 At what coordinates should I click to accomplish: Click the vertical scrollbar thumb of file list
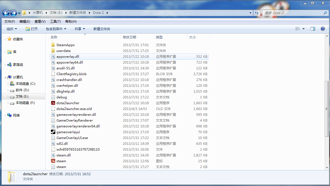pos(327,109)
